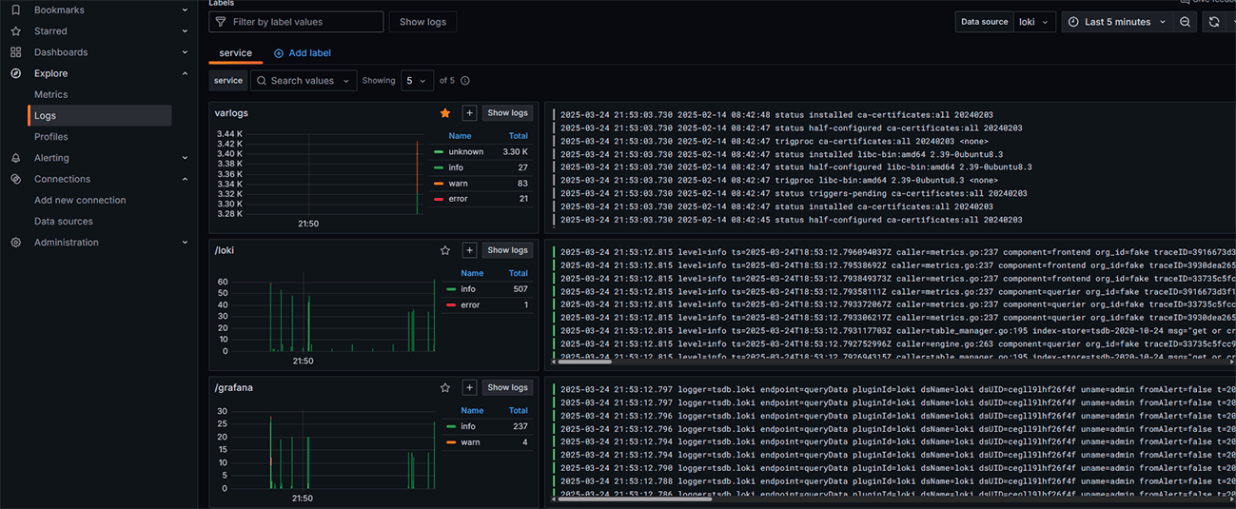Click the Administration gear icon in sidebar

15,243
